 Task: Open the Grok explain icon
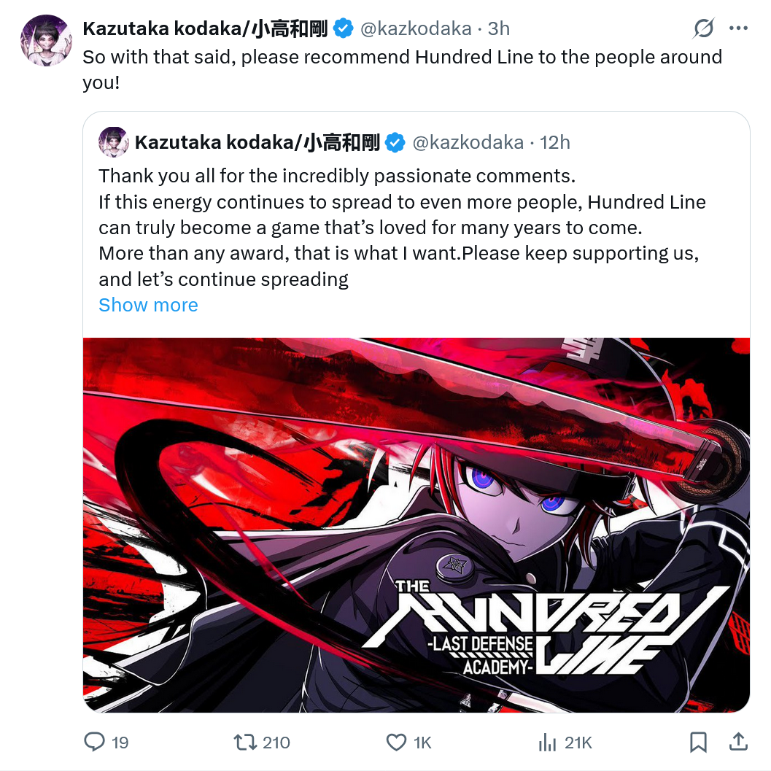coord(703,28)
